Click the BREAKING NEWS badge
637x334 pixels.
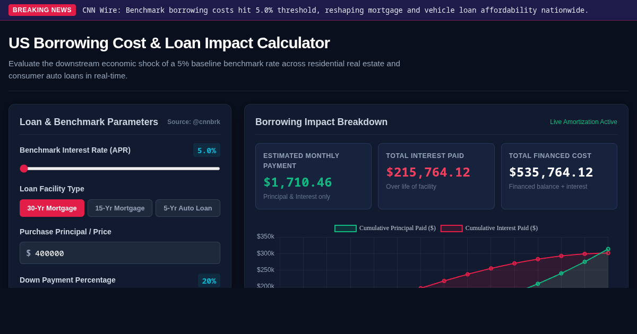(42, 10)
